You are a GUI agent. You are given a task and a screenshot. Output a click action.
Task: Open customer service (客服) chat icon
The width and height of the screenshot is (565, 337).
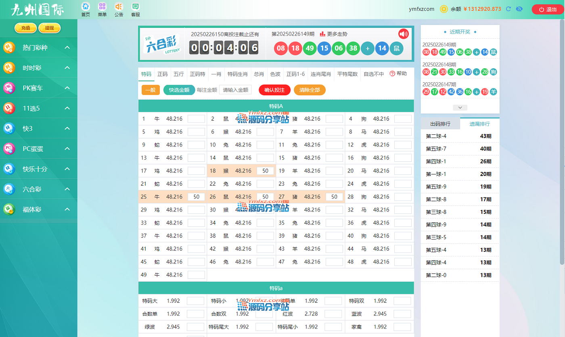coord(136,7)
